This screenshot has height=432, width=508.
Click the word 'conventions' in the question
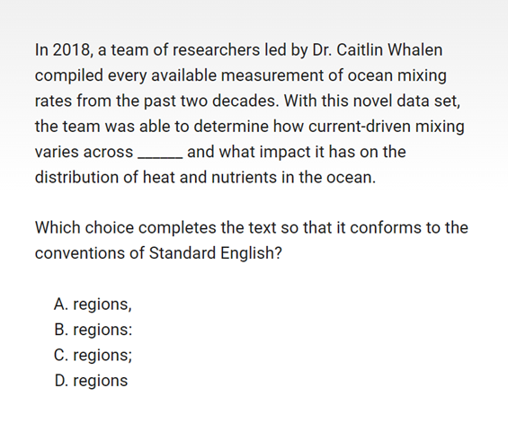[80, 253]
